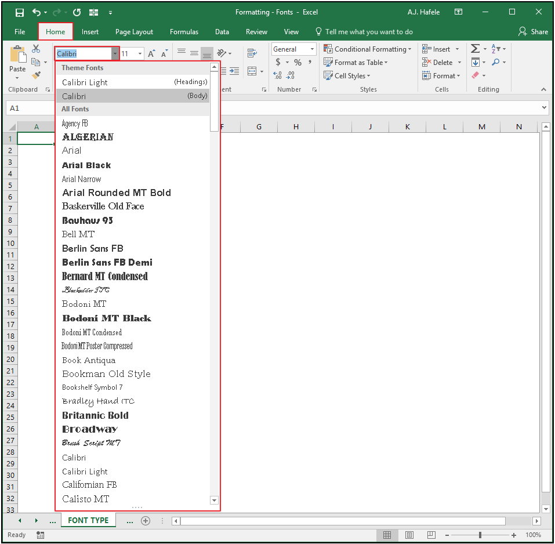The image size is (555, 544).
Task: Open the File tab
Action: coord(20,32)
